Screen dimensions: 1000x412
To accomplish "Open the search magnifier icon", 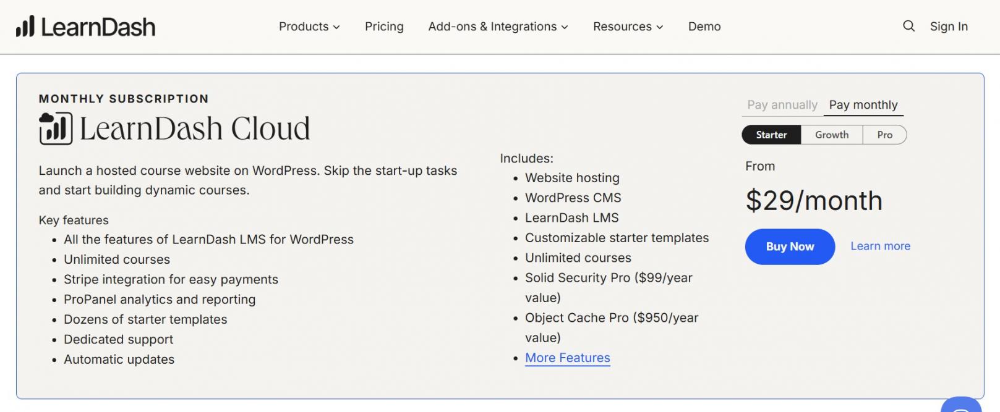I will click(x=908, y=26).
